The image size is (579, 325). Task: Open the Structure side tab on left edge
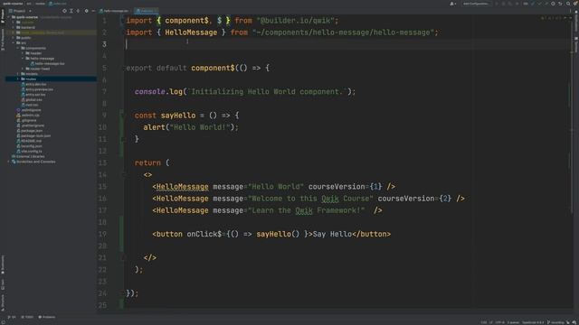[x=3, y=302]
